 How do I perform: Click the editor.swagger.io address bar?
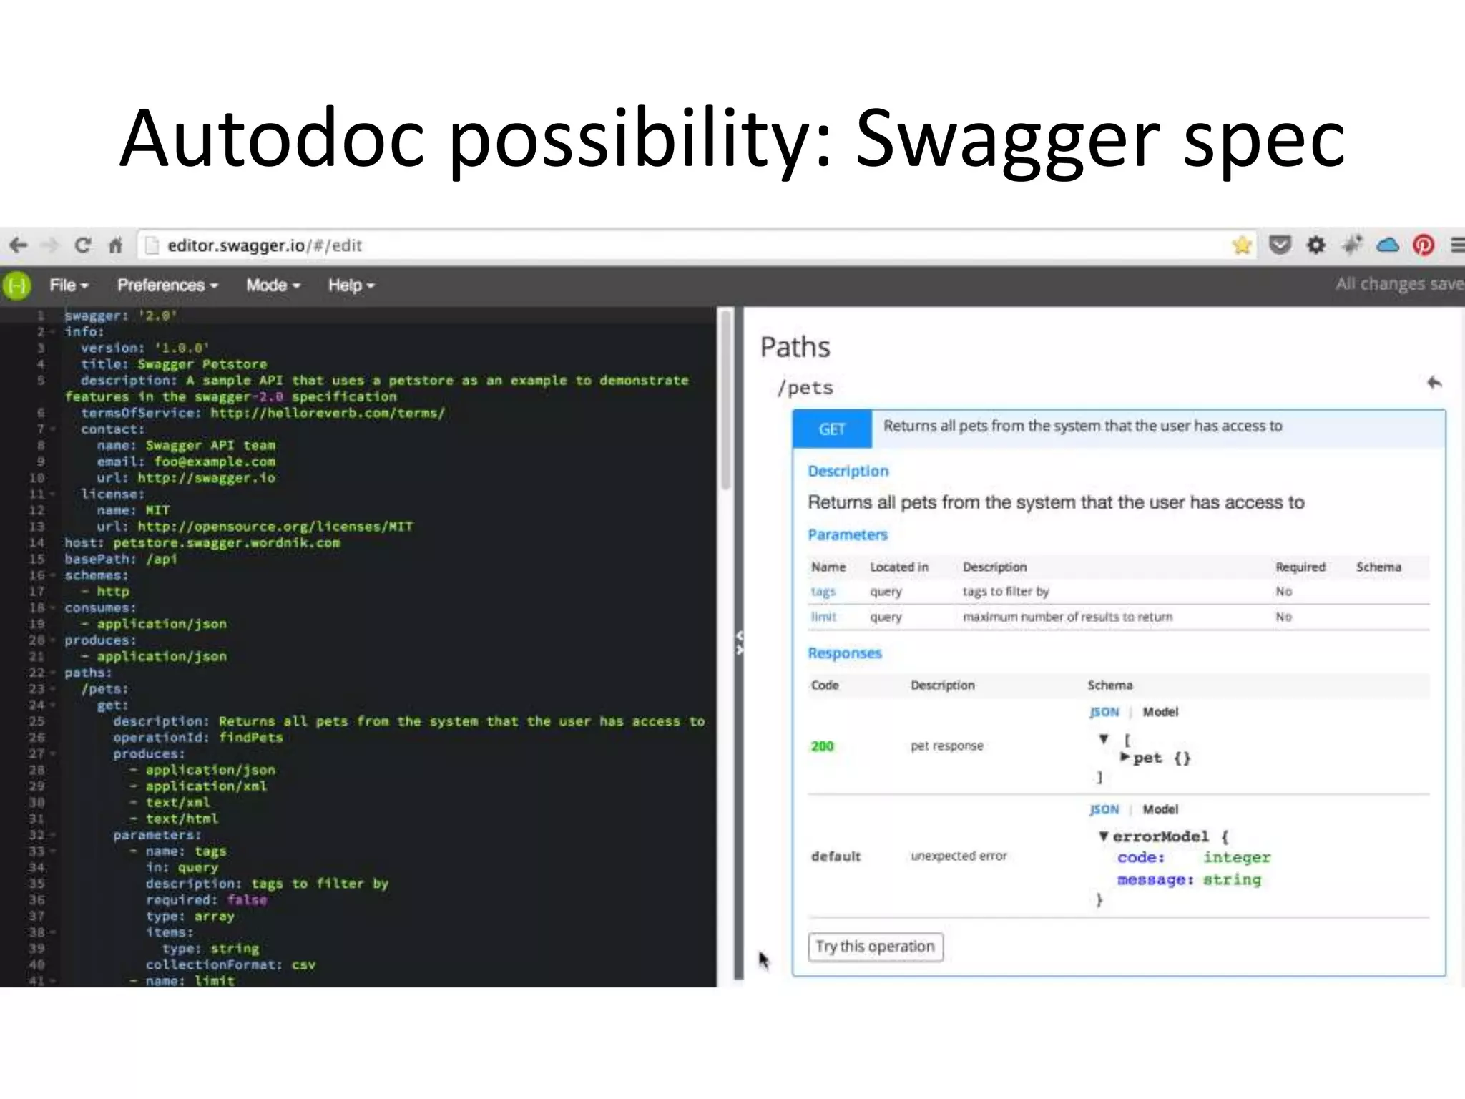[x=697, y=245]
